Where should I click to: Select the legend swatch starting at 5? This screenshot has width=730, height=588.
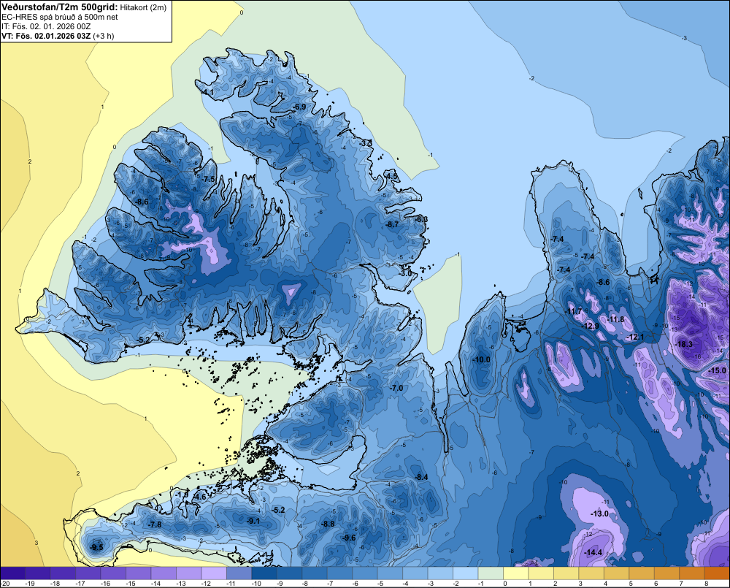642,573
